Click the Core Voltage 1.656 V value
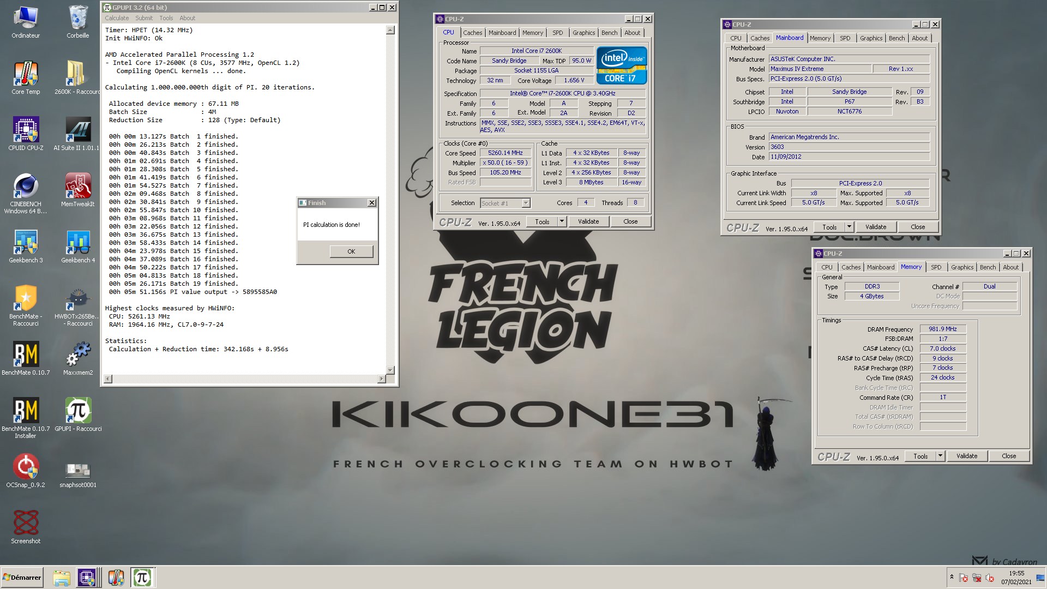The width and height of the screenshot is (1047, 589). coord(574,80)
